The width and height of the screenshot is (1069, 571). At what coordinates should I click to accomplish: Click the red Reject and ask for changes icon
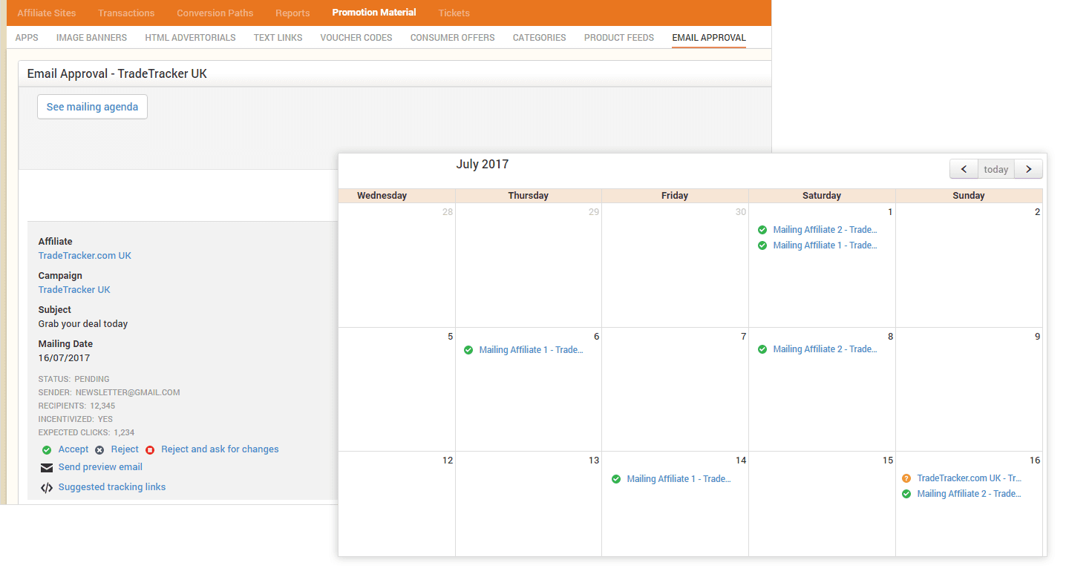[150, 450]
